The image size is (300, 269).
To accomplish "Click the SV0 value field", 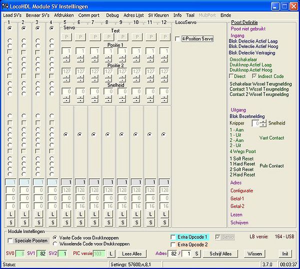I will 20,254.
